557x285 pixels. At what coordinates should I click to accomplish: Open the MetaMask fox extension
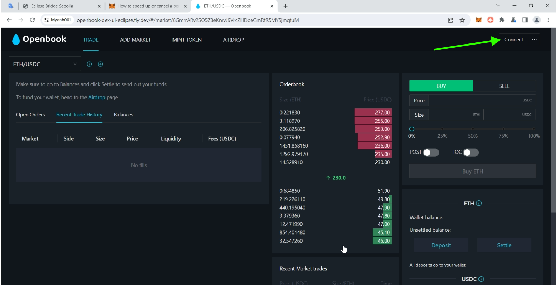pyautogui.click(x=478, y=20)
